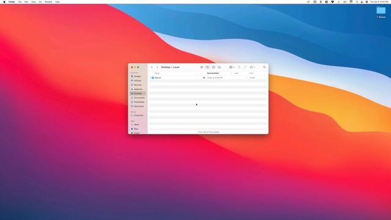Click the Share toolbar icon

pos(239,67)
